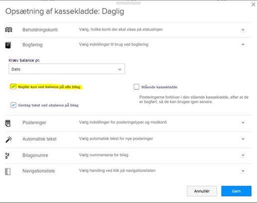Click the Bogføring ledger book icon

pos(8,45)
